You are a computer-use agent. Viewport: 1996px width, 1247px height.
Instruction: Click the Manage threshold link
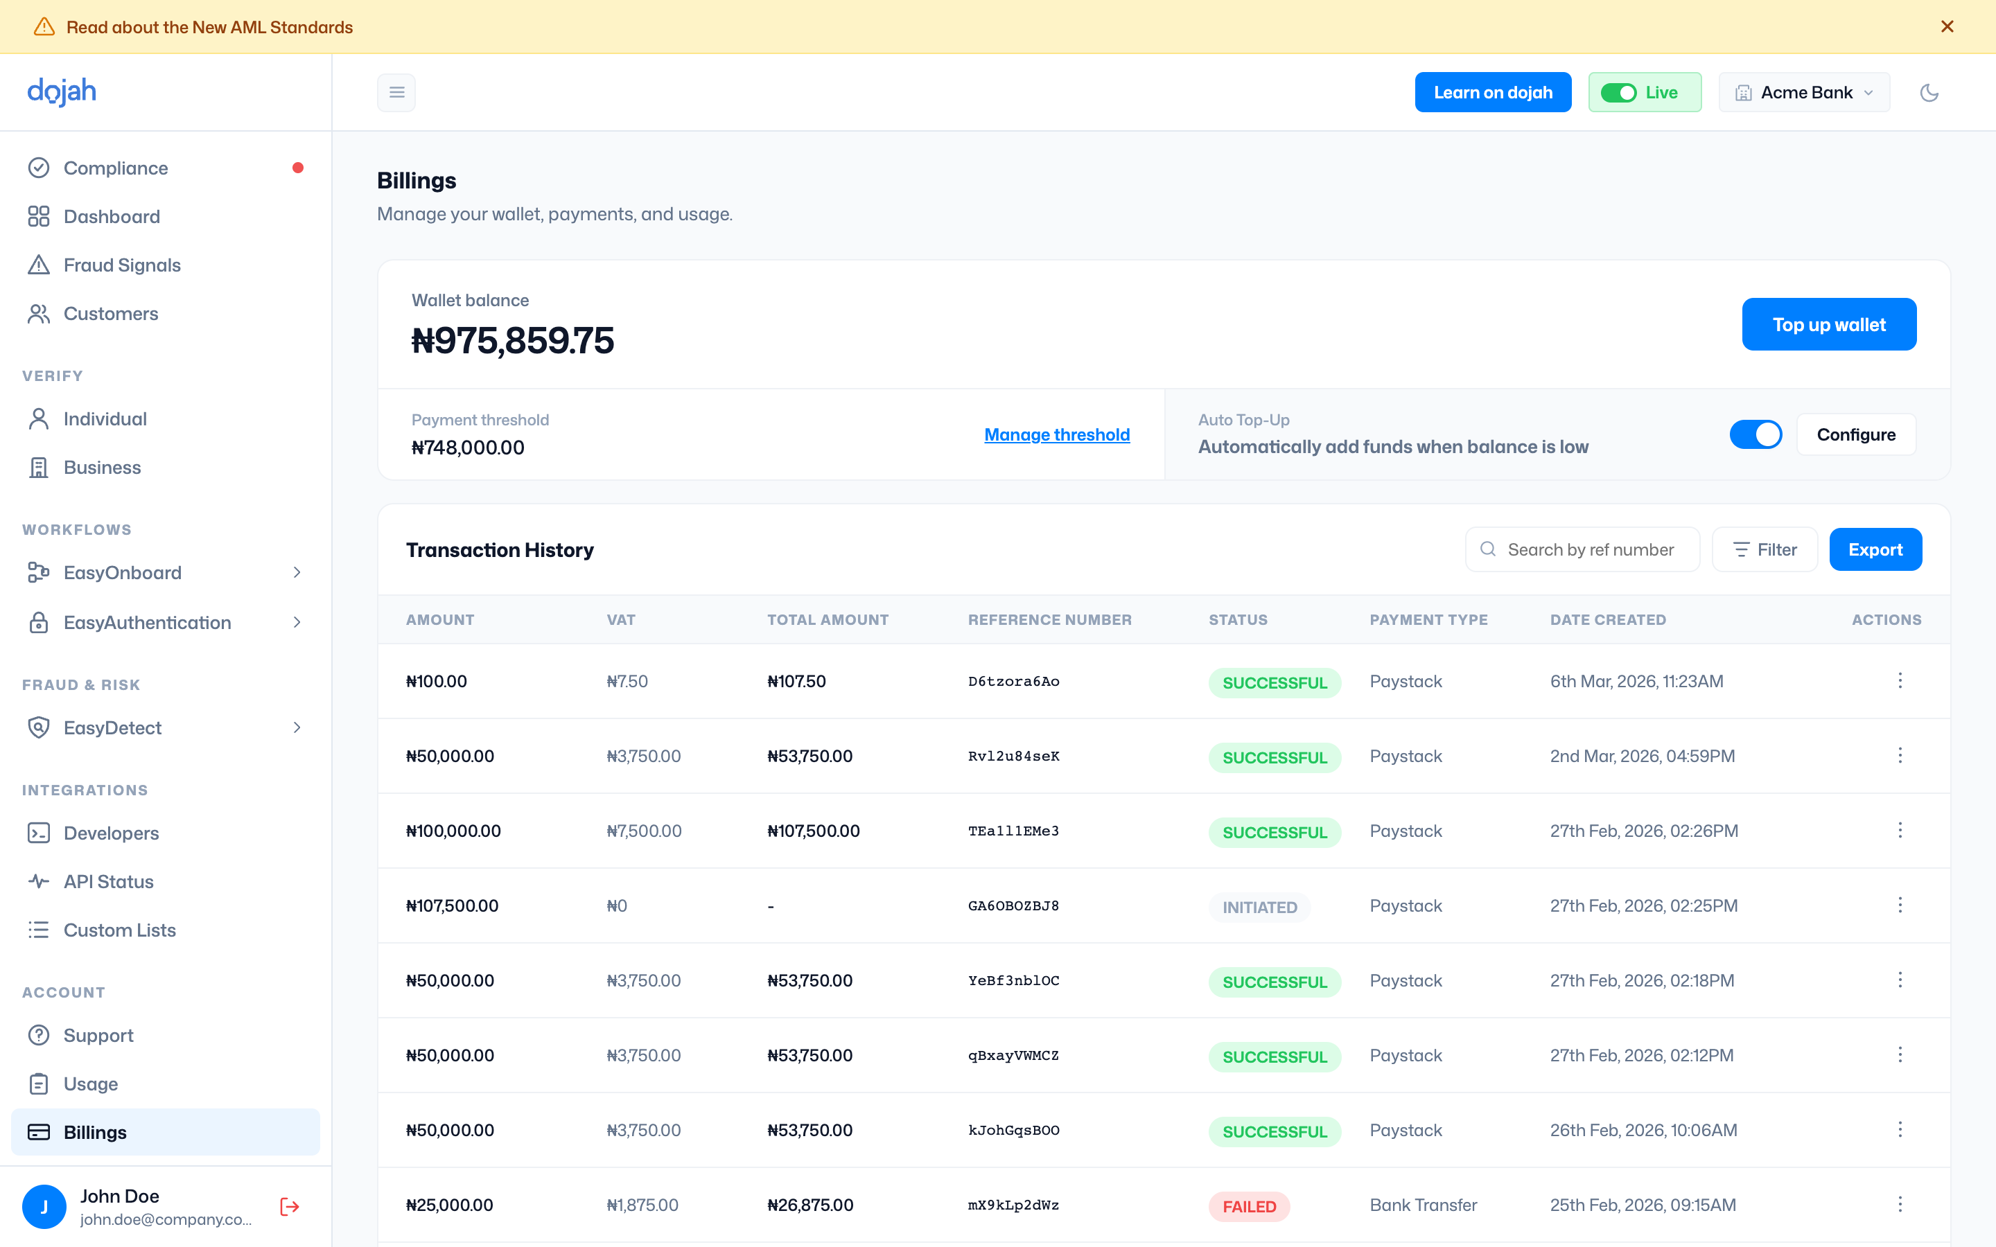tap(1056, 434)
